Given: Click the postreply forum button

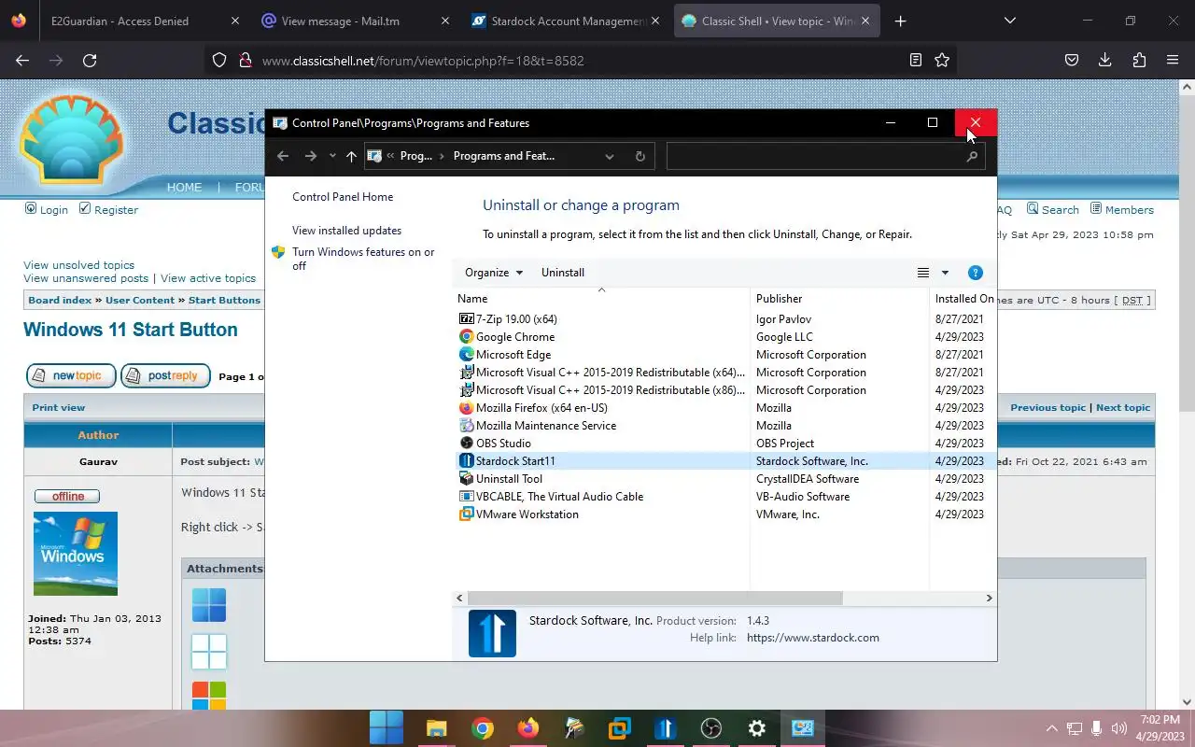Looking at the screenshot, I should tap(165, 375).
